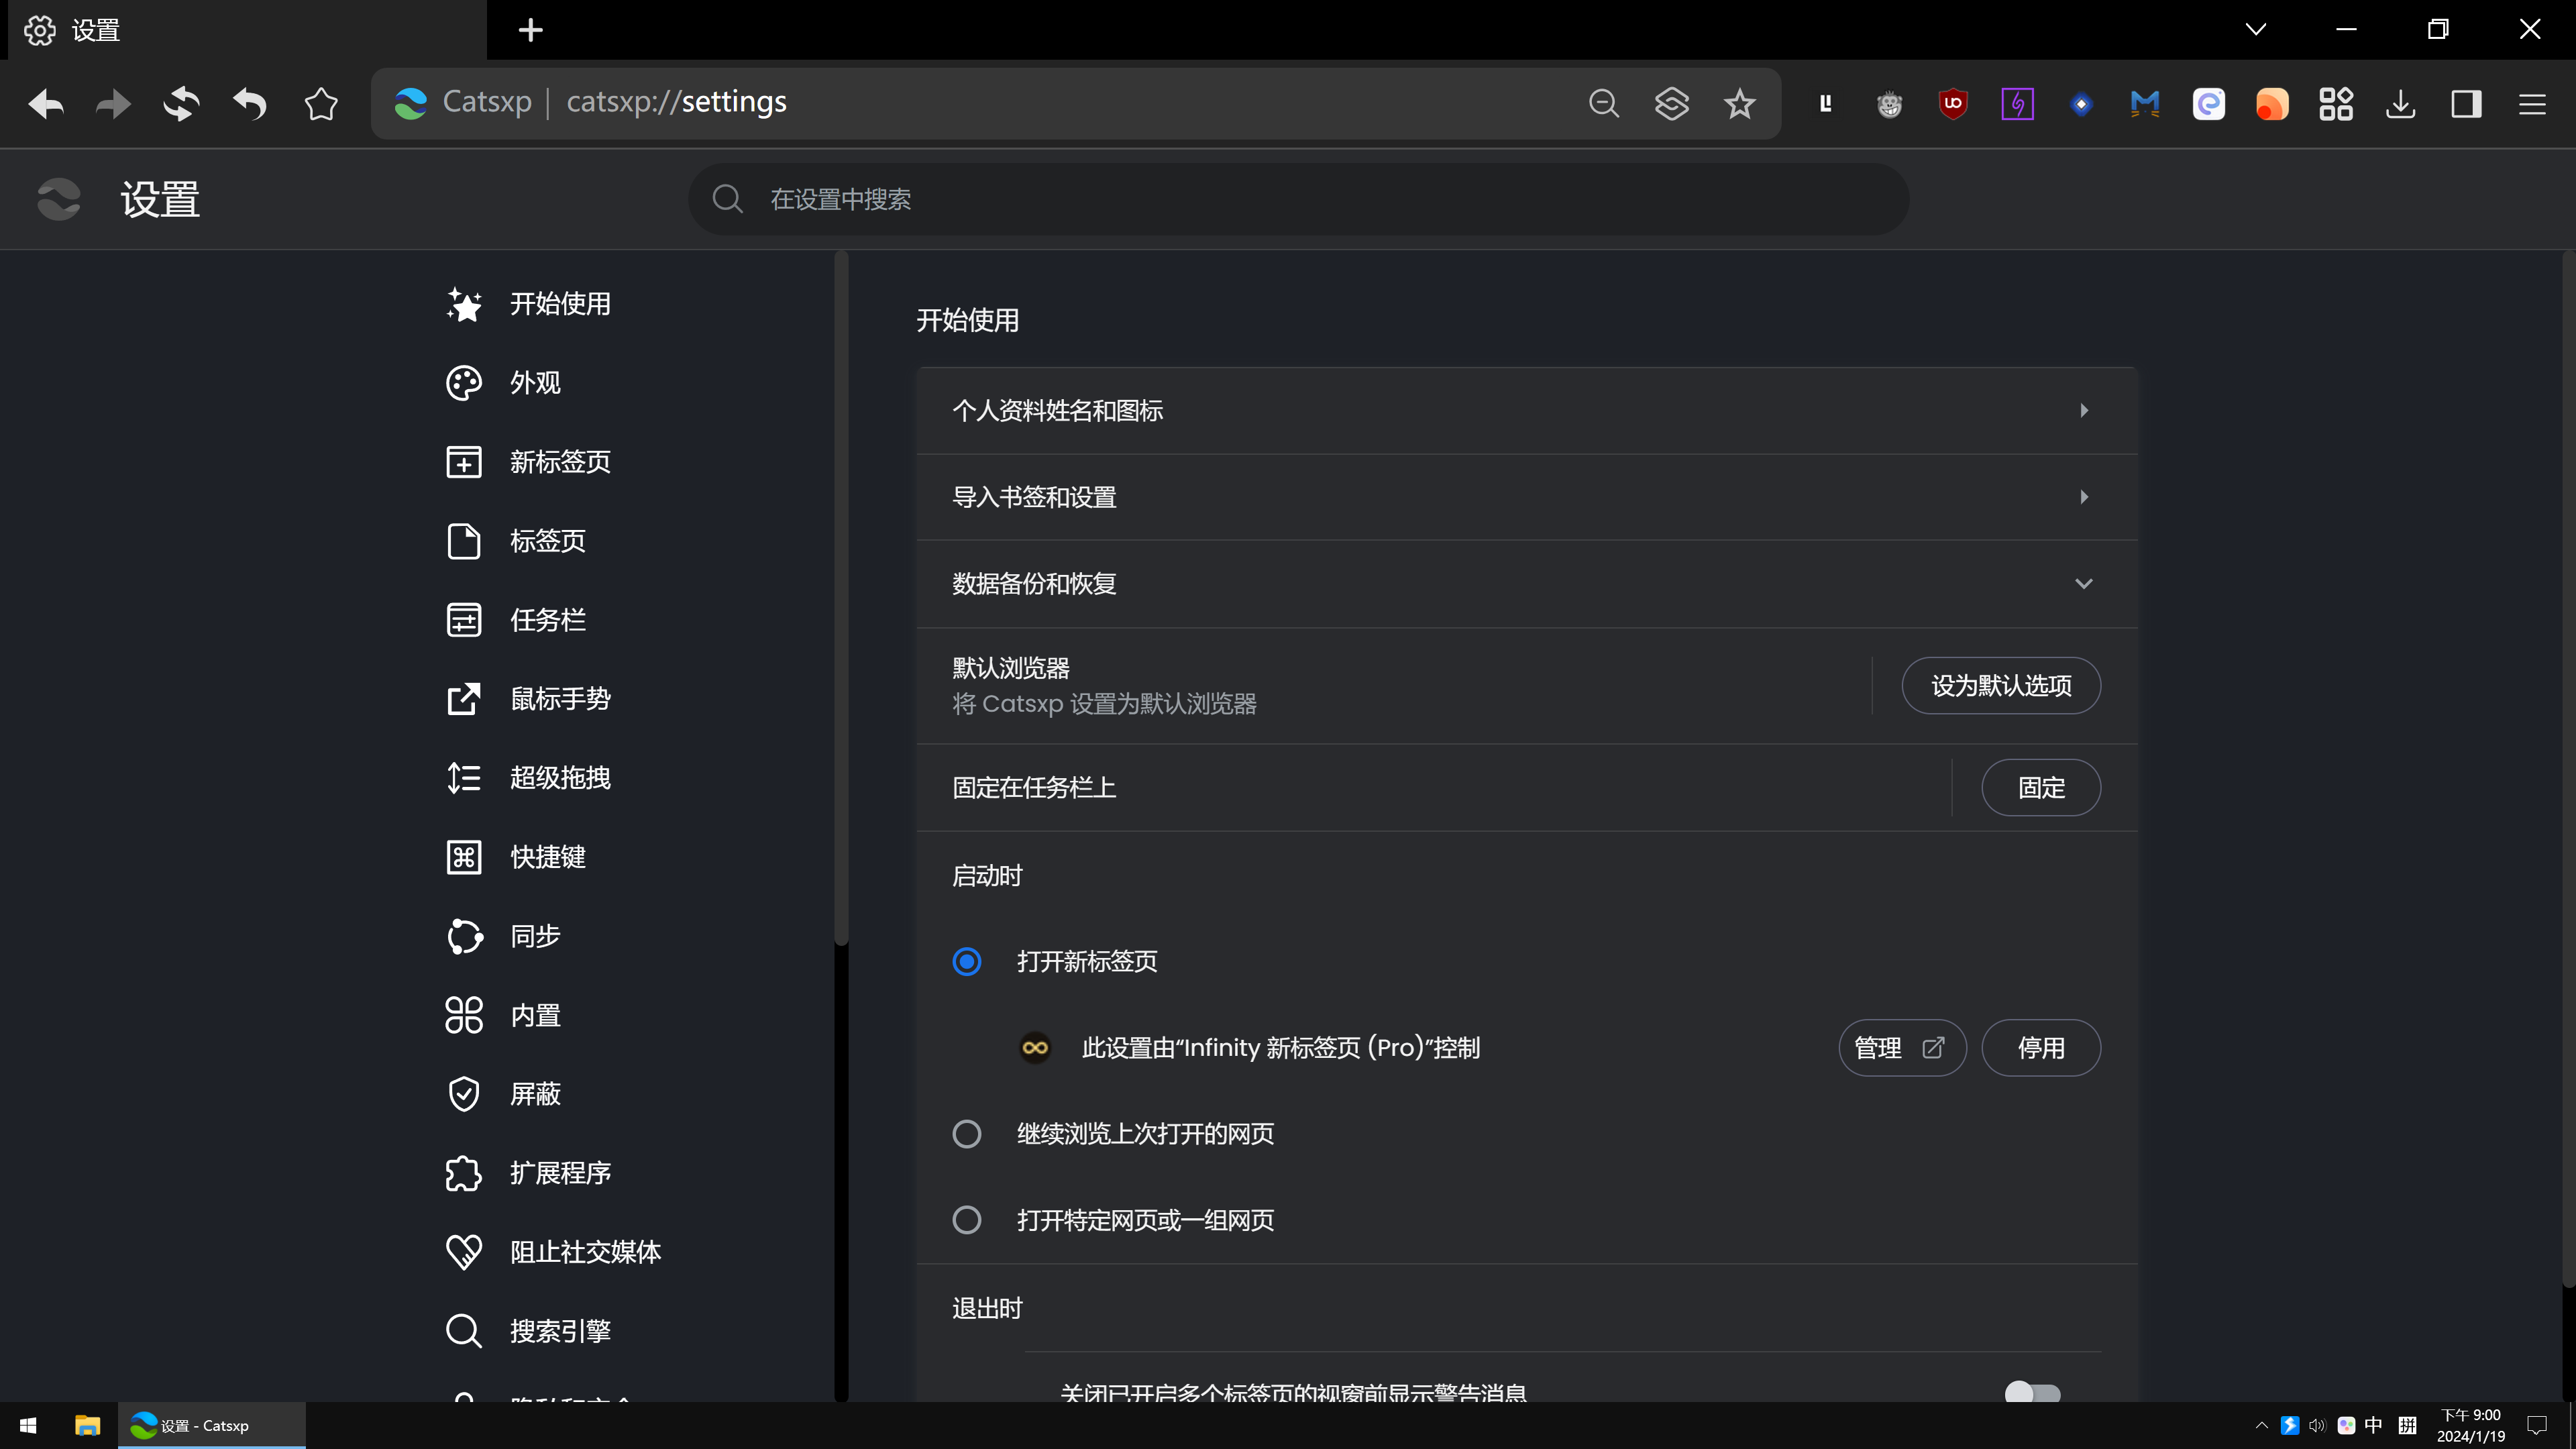This screenshot has width=2576, height=1449.
Task: Bookmark this page with star icon
Action: tap(1739, 103)
